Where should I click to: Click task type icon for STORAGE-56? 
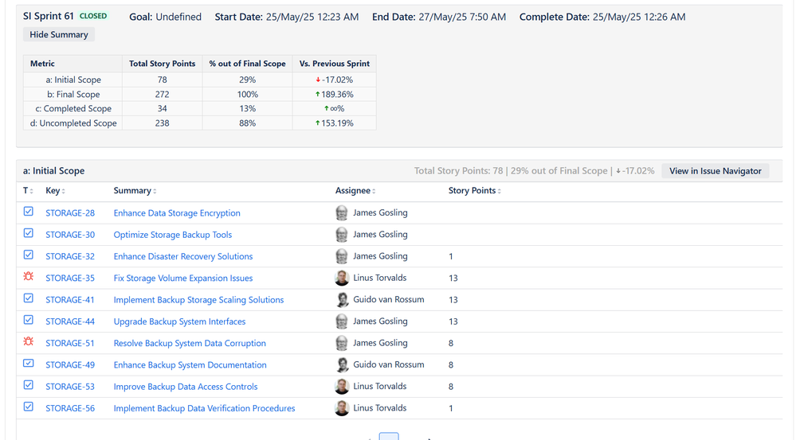point(29,407)
